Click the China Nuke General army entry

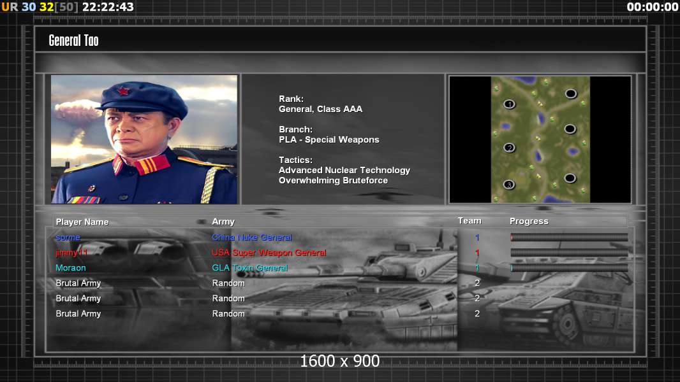coord(251,237)
